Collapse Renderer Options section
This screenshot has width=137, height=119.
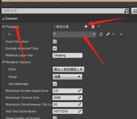(3, 62)
